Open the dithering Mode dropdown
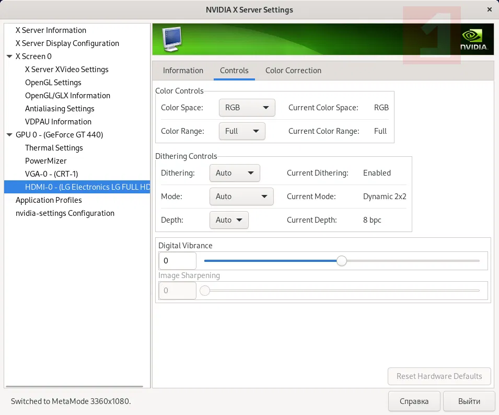Viewport: 499px width, 415px height. (241, 197)
